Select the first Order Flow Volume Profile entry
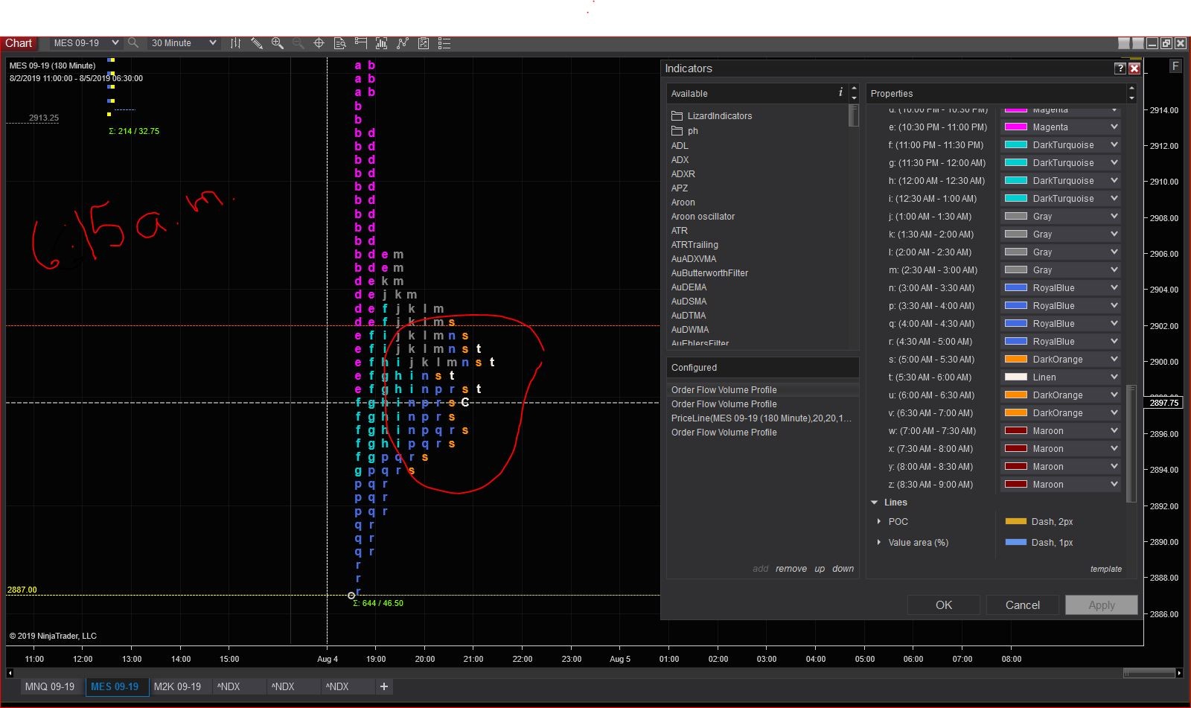 click(761, 390)
